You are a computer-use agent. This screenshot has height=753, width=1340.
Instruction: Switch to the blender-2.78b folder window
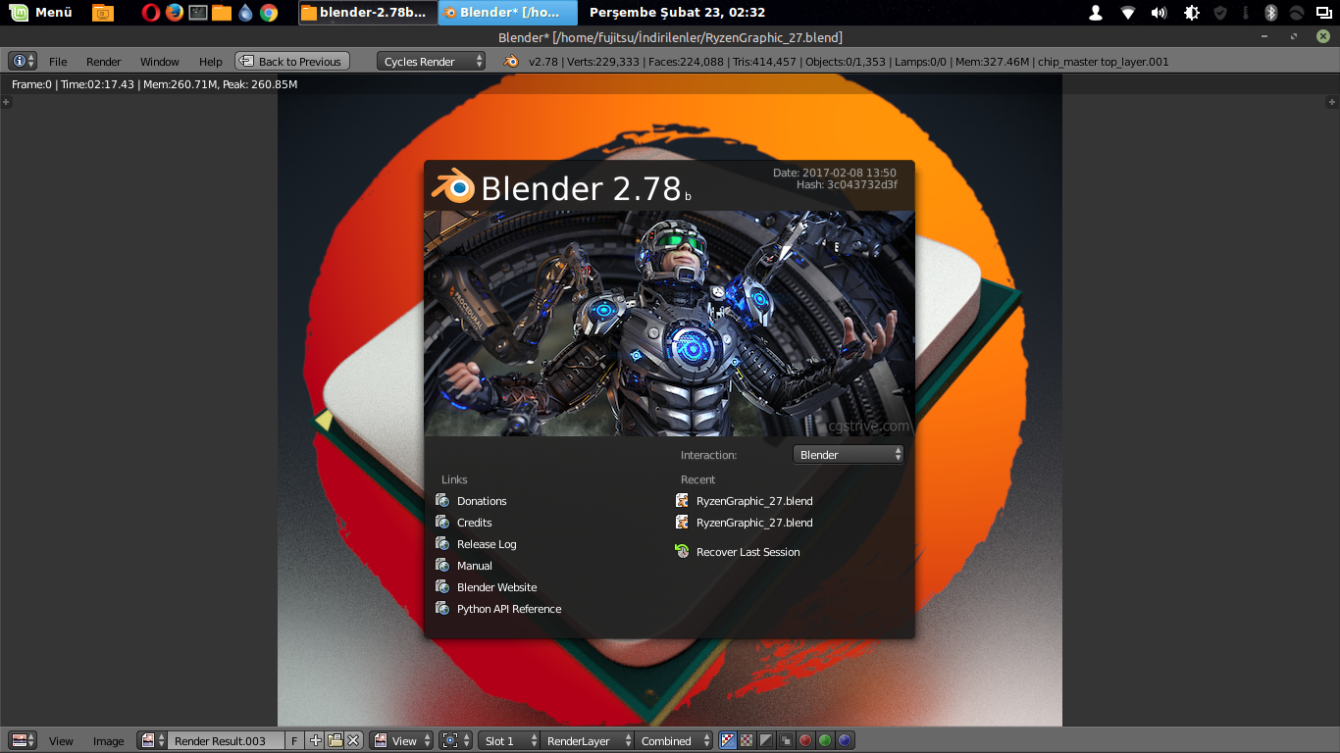pos(367,13)
